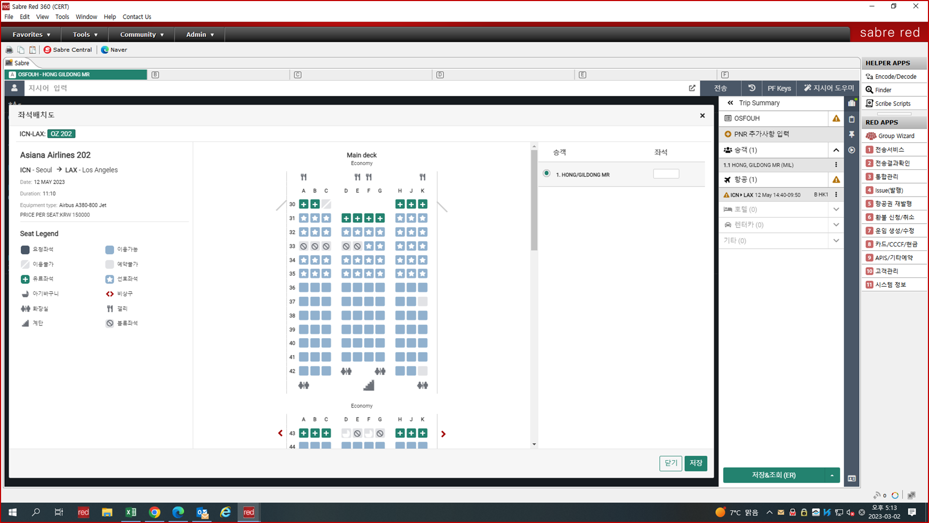Open the View menu
Viewport: 929px width, 523px height.
42,17
